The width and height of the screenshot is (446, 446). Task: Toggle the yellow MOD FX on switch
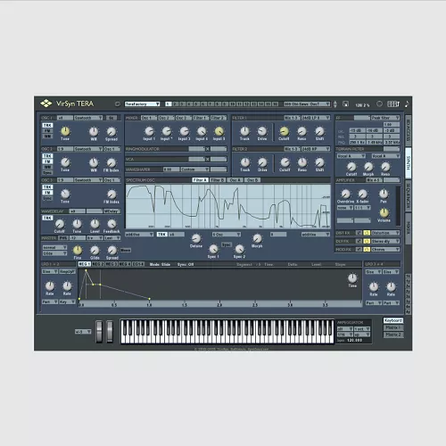tap(367, 250)
